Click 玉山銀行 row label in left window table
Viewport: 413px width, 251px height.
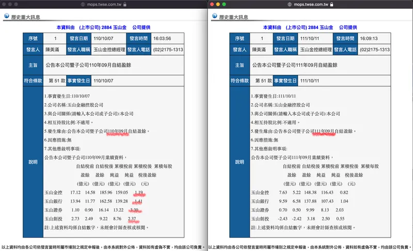[53, 201]
